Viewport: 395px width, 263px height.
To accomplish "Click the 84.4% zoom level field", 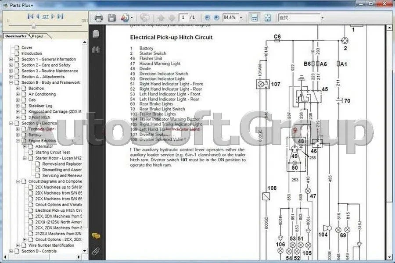I will [230, 18].
